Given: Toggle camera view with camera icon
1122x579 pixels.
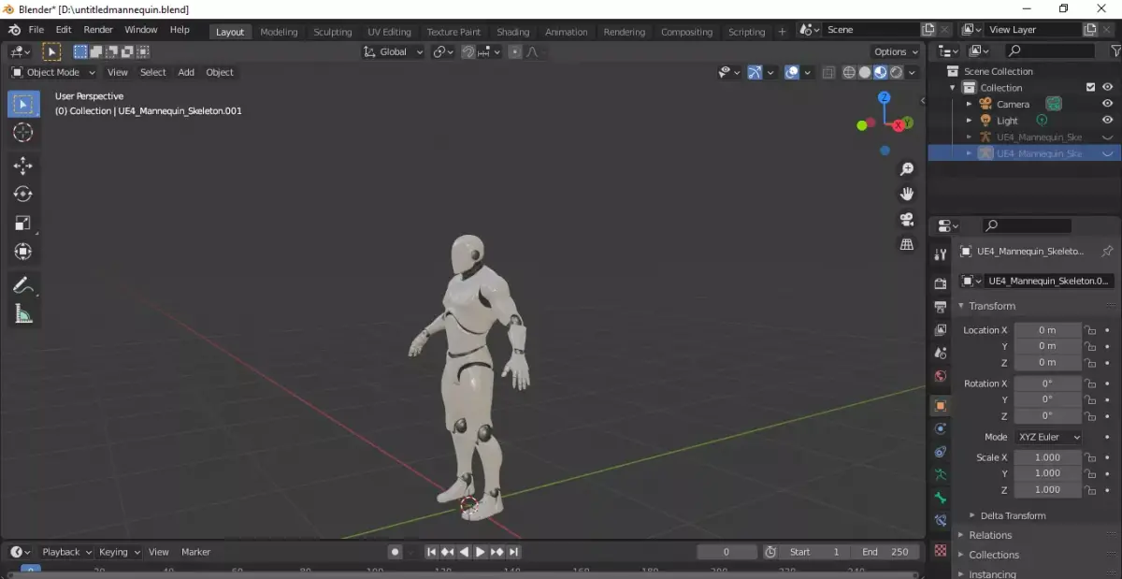Looking at the screenshot, I should coord(906,219).
